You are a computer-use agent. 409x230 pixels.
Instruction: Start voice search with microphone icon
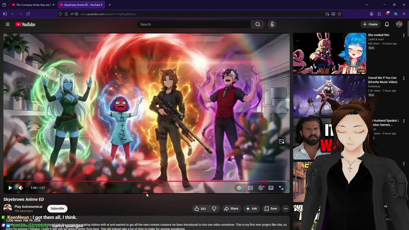click(272, 24)
